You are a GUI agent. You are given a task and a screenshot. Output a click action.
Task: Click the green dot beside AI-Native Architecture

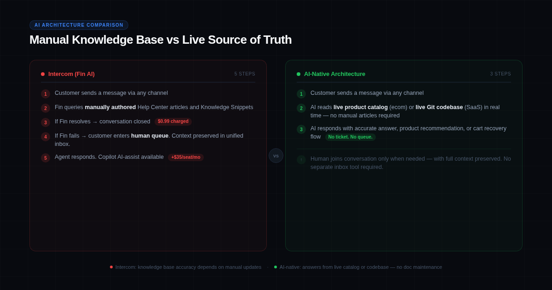tap(299, 74)
